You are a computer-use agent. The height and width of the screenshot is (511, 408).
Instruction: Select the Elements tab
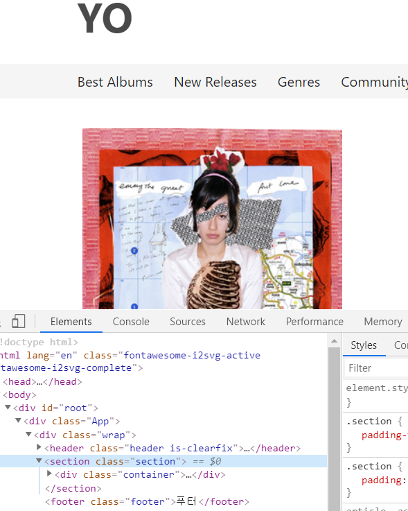coord(71,322)
